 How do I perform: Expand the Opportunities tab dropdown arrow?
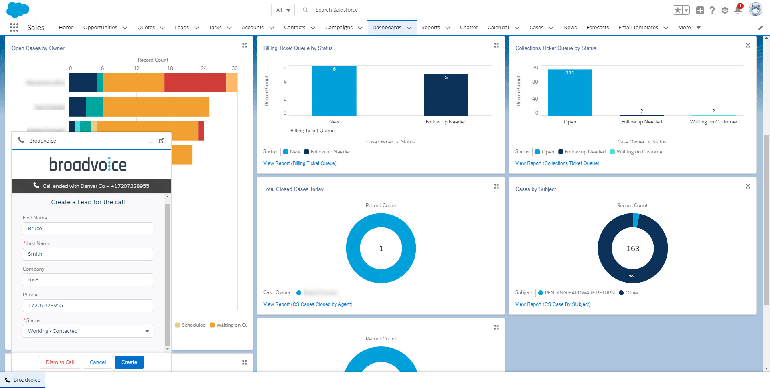[125, 28]
